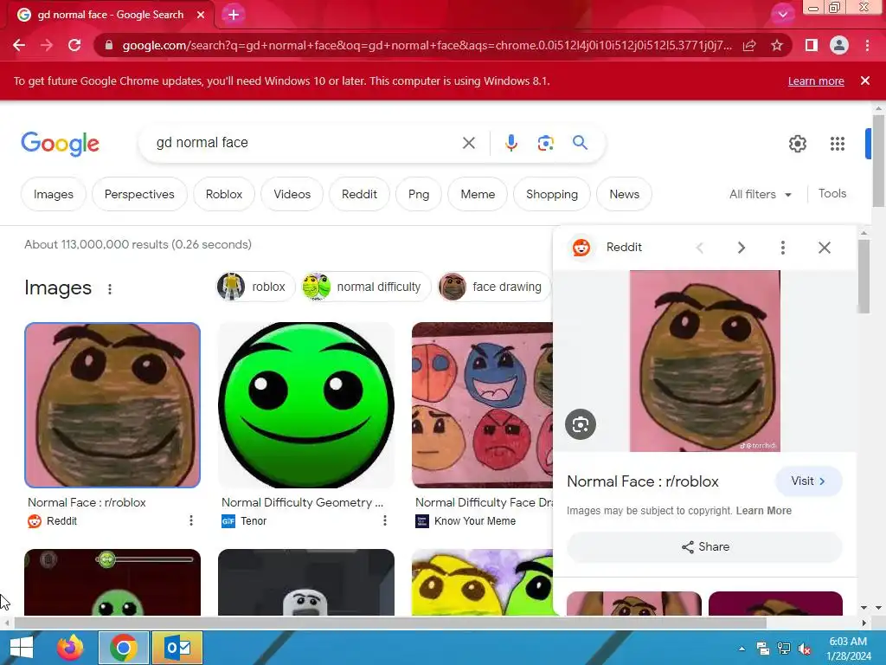Open the Know Your Meme source link
The width and height of the screenshot is (886, 665).
[465, 520]
